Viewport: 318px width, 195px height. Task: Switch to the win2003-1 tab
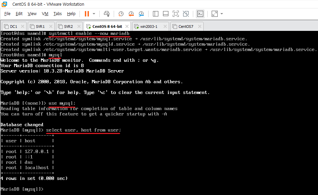(x=149, y=27)
